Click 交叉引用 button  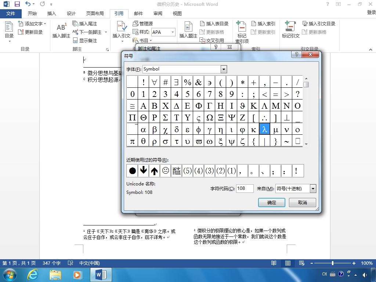point(212,40)
